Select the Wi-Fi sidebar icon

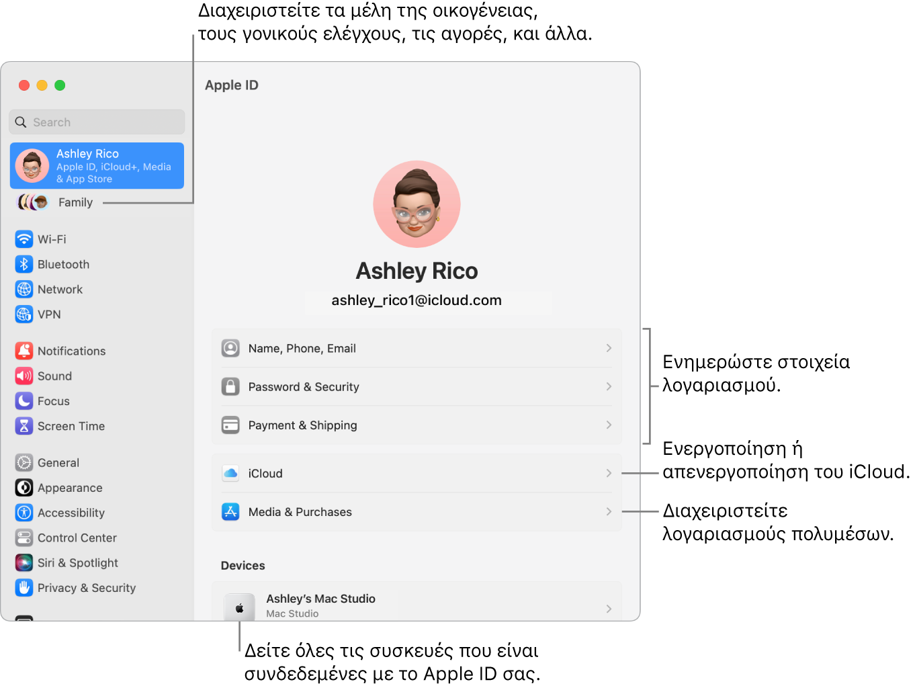pyautogui.click(x=24, y=239)
